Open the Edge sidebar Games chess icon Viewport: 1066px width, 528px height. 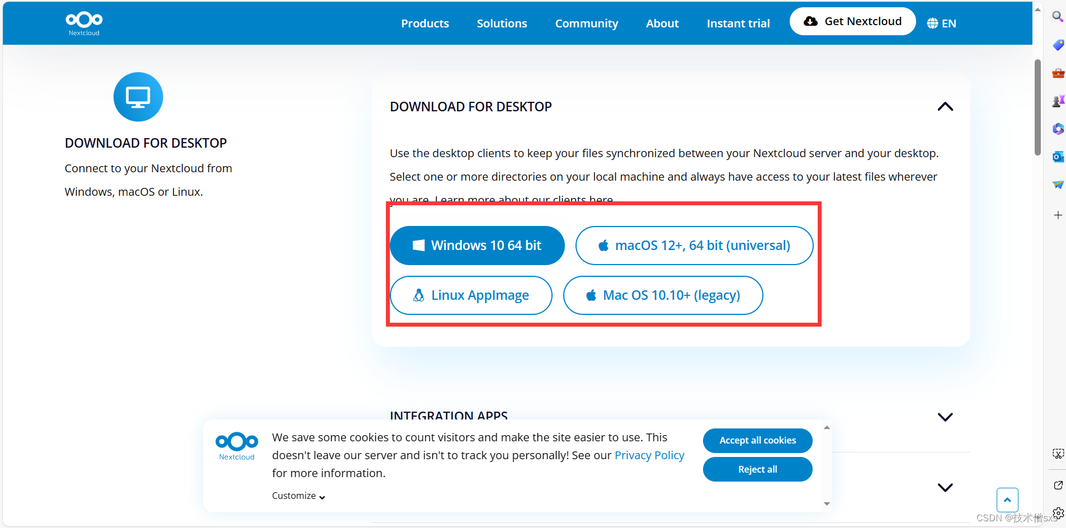click(1058, 101)
